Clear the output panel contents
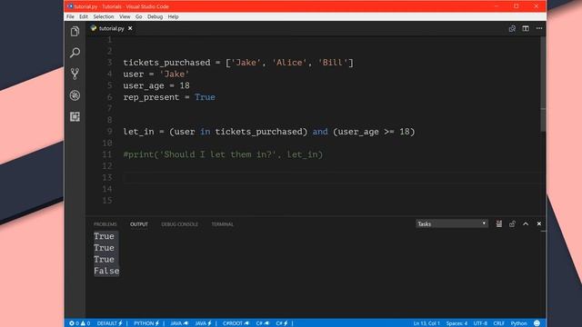 tap(499, 224)
